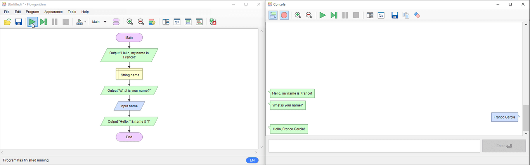Click the Input name flowchart shape
The height and width of the screenshot is (165, 530).
tap(129, 106)
